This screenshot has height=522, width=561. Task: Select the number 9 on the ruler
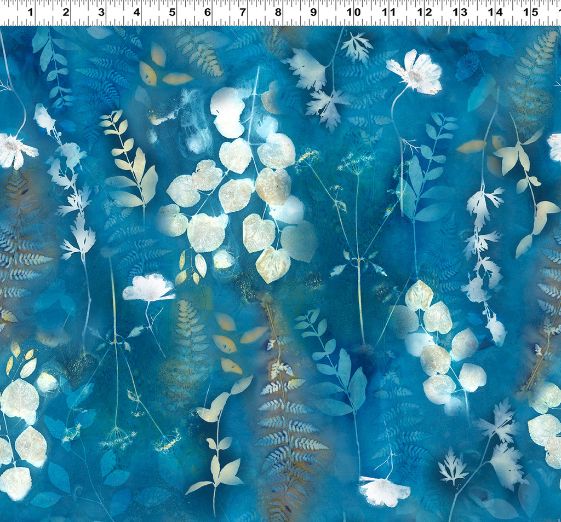pyautogui.click(x=313, y=12)
